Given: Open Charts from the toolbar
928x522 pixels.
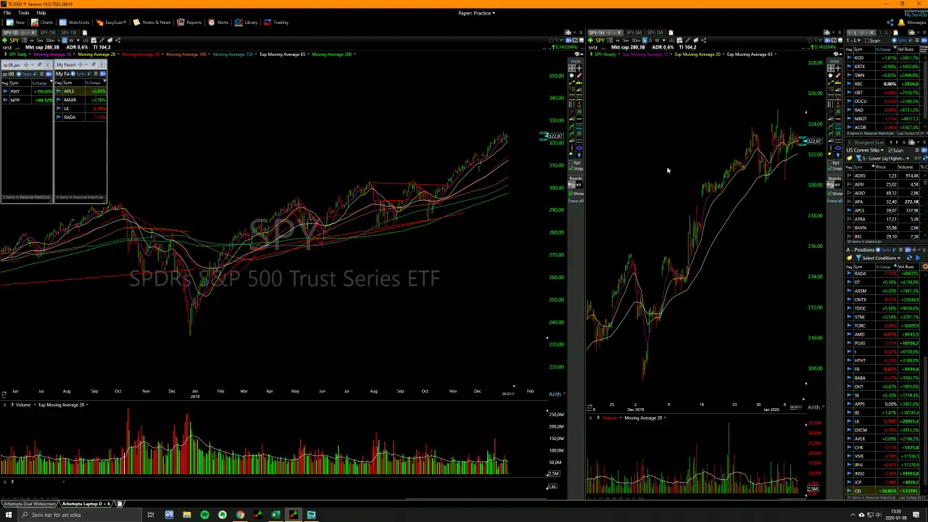Looking at the screenshot, I should coord(43,22).
